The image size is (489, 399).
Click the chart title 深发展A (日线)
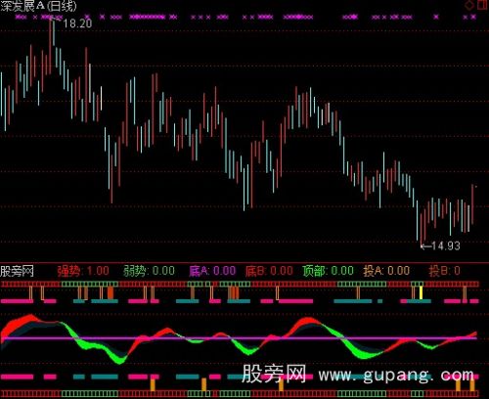(x=38, y=6)
